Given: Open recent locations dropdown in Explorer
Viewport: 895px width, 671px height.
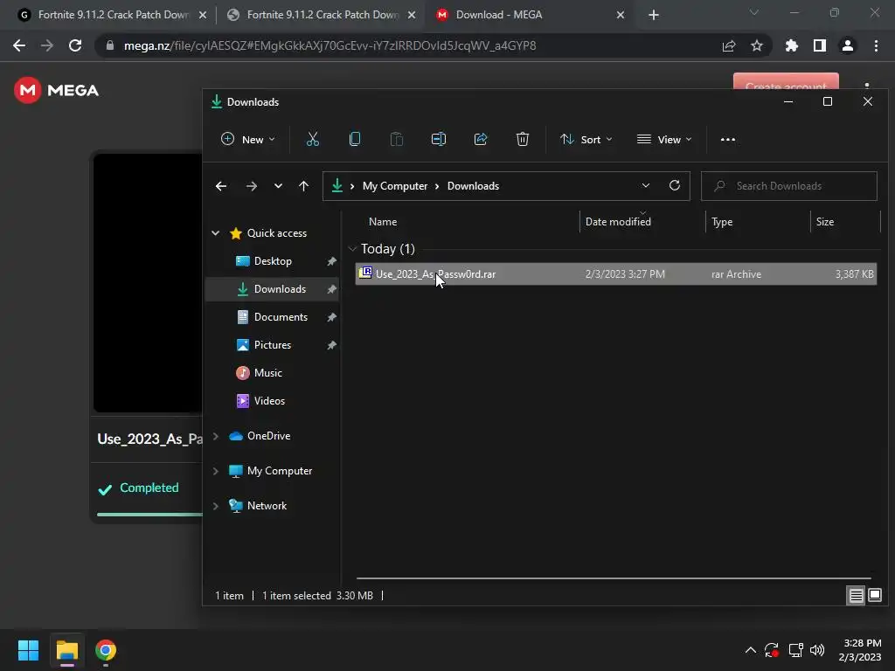Looking at the screenshot, I should pyautogui.click(x=278, y=186).
